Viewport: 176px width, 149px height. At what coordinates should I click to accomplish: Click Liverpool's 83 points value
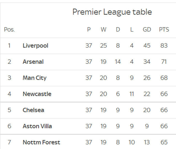(x=164, y=46)
